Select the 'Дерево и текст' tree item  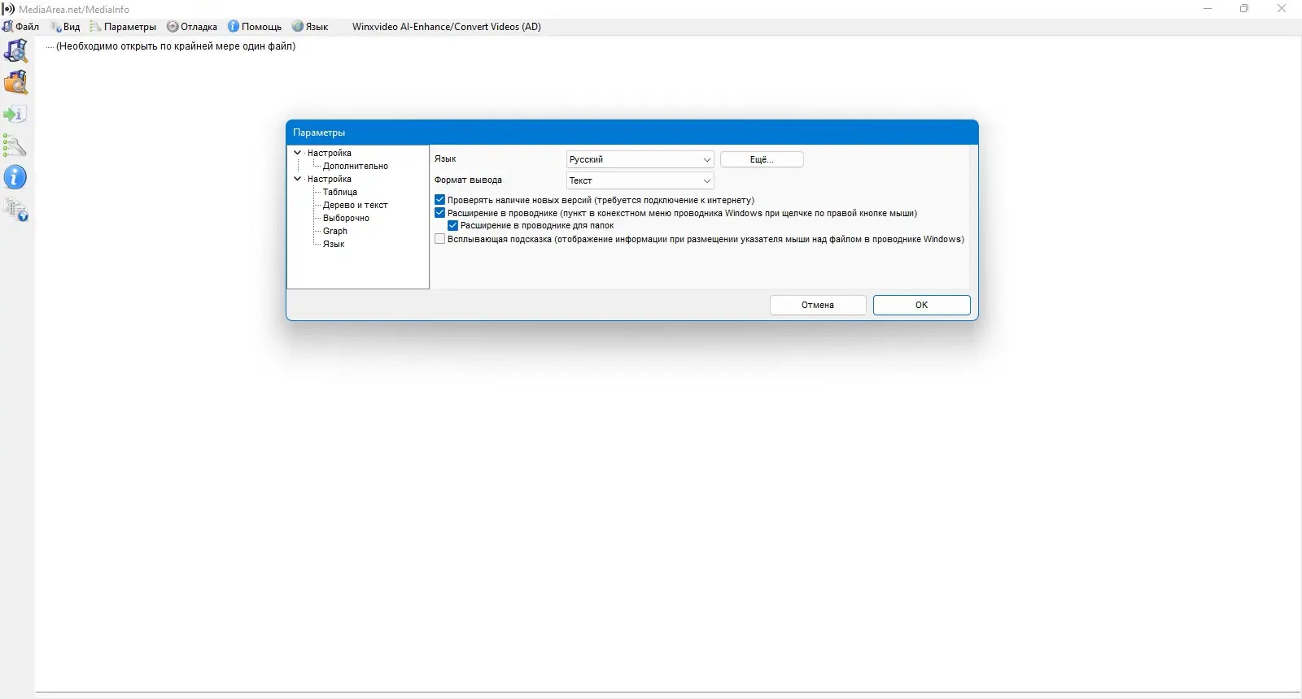click(x=356, y=205)
